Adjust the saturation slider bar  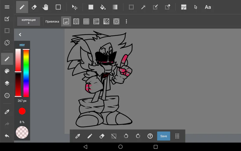pos(18,60)
